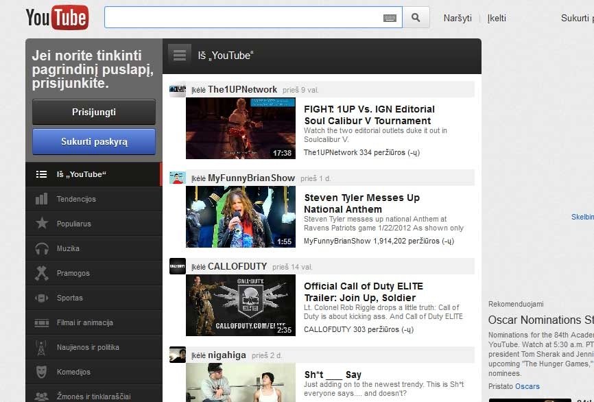Open the Steven Tyler video thumbnail
Screen dimensions: 594x402
pyautogui.click(x=241, y=217)
